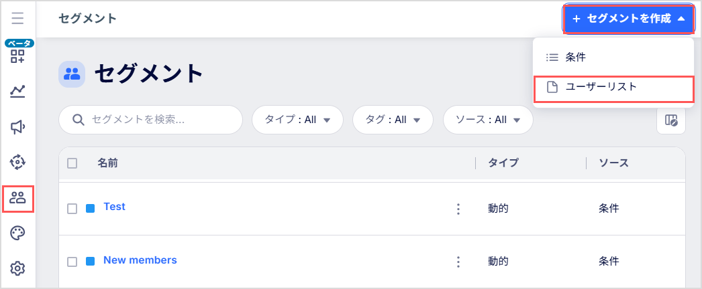Open the analytics chart icon in sidebar
The width and height of the screenshot is (702, 289).
pyautogui.click(x=18, y=92)
